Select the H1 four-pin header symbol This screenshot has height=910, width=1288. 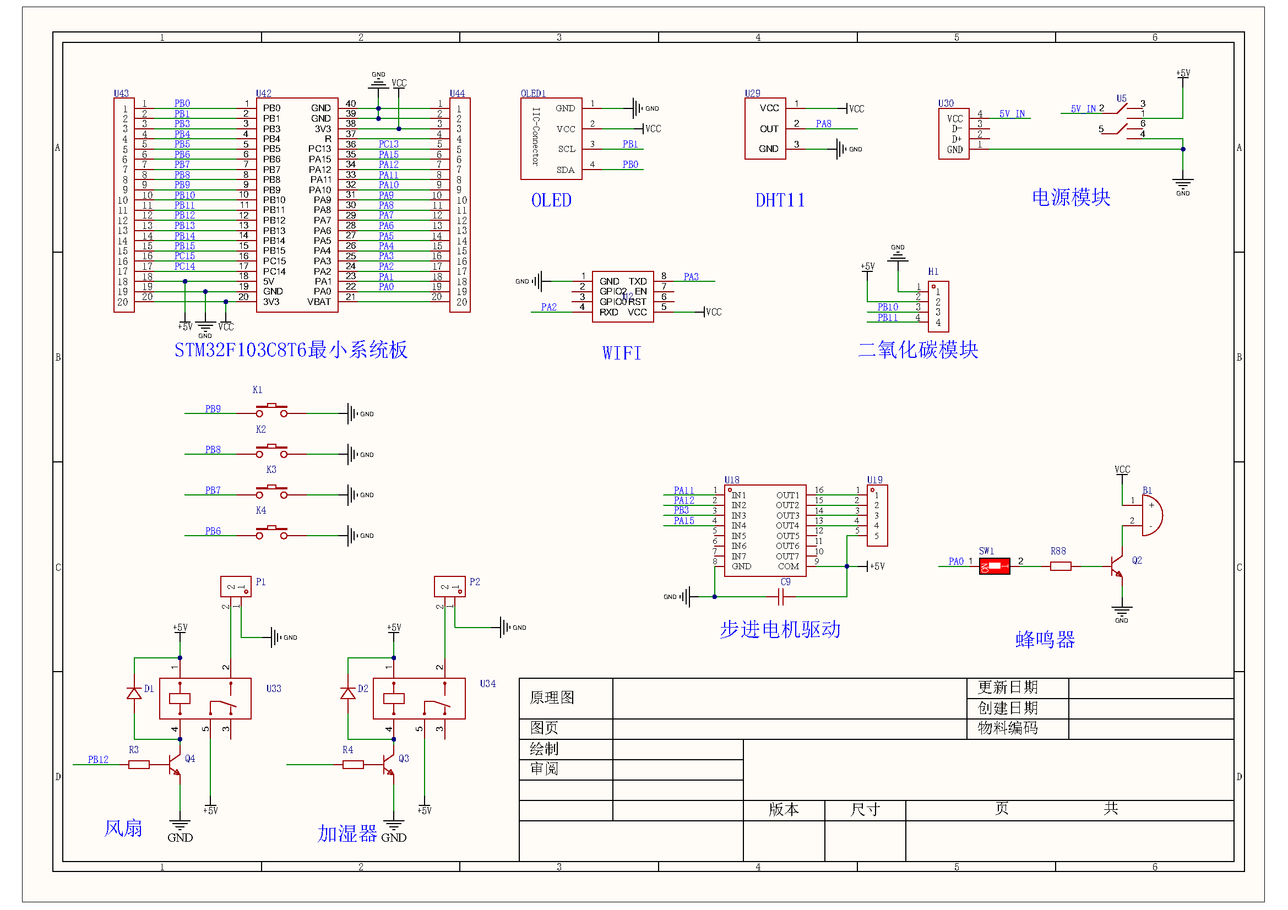[938, 307]
